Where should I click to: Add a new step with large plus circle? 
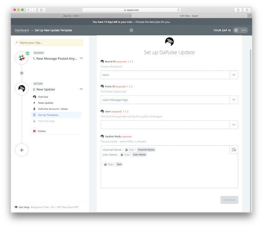click(22, 150)
